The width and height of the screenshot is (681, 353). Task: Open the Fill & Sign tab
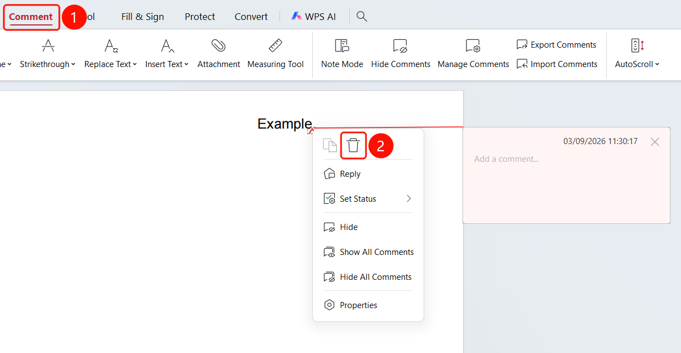pyautogui.click(x=143, y=17)
